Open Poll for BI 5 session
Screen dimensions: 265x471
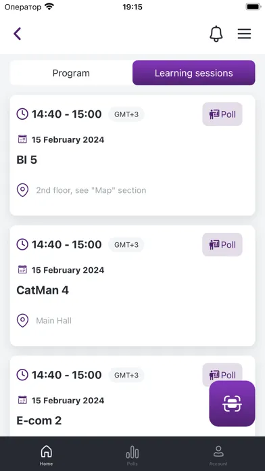[222, 114]
